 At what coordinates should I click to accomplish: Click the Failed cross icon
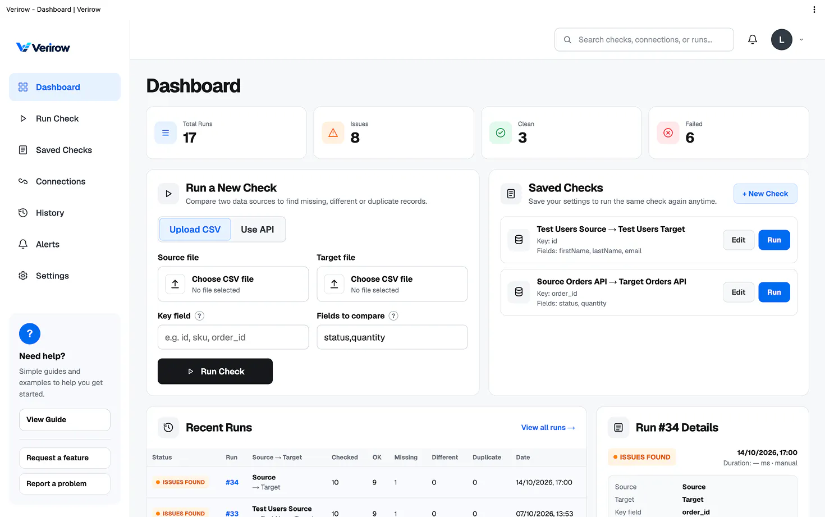668,133
